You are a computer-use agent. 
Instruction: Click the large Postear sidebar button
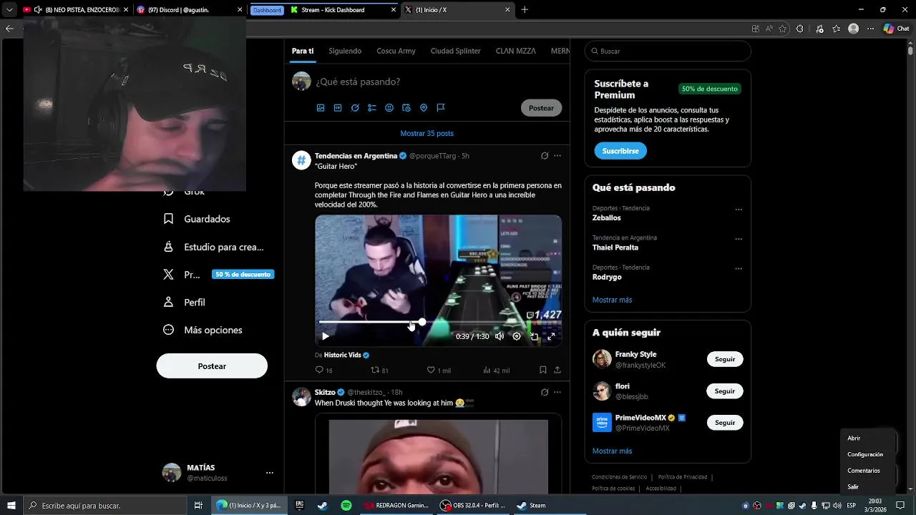click(212, 366)
